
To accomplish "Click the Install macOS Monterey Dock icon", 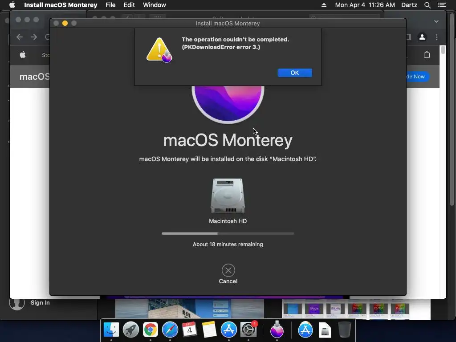I will pyautogui.click(x=277, y=329).
